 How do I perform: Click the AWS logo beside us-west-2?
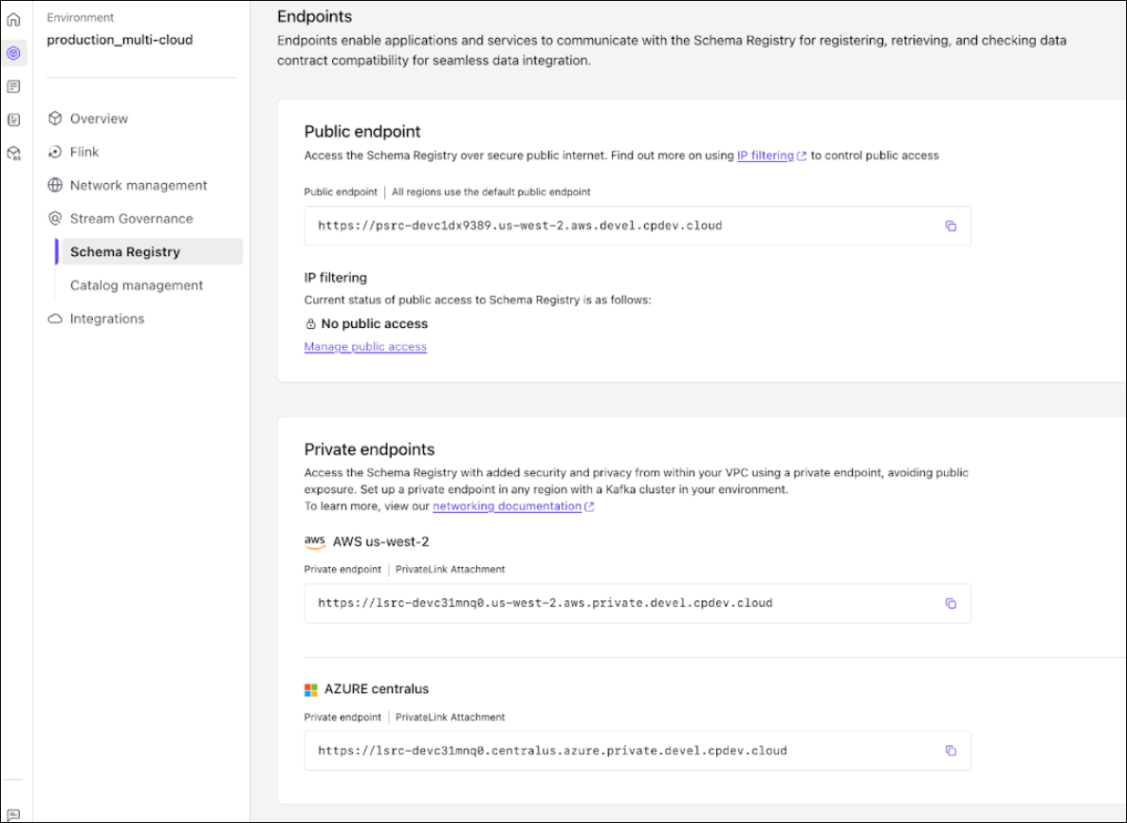point(314,541)
